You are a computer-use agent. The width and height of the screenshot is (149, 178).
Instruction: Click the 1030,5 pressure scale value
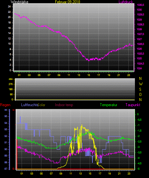pos(140,5)
